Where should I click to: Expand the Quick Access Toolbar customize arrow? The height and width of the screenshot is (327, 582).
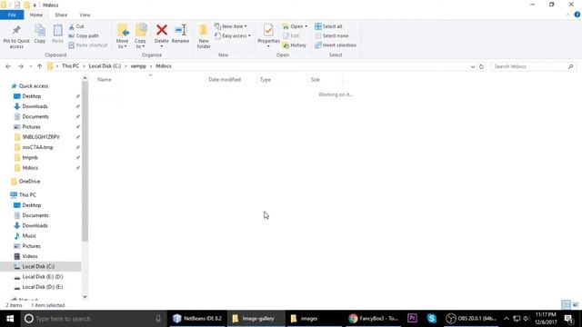click(x=35, y=5)
